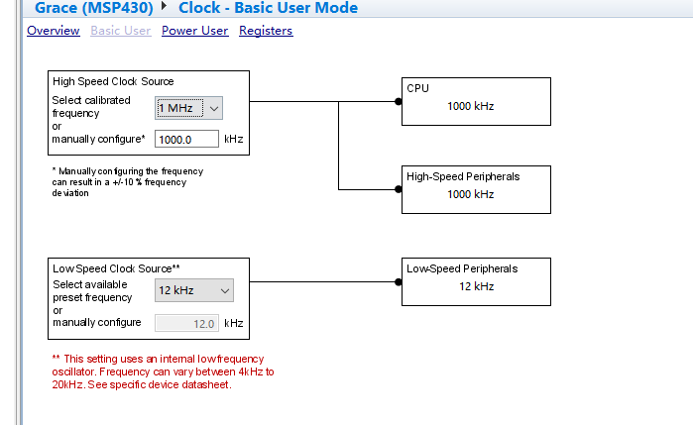The width and height of the screenshot is (693, 425).
Task: Click the '1000 kHz' value in CPU box
Action: click(x=470, y=106)
